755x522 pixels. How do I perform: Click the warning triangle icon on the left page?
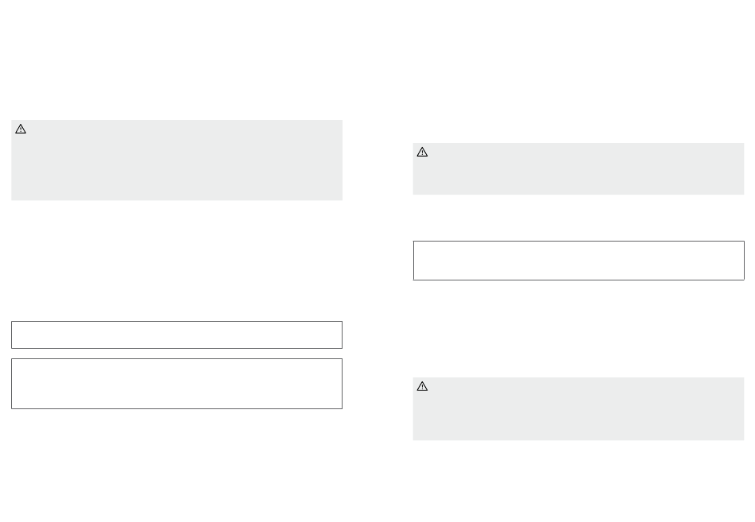click(x=21, y=129)
